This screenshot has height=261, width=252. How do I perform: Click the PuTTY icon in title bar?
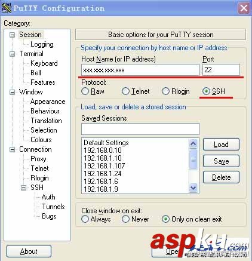[x=7, y=8]
